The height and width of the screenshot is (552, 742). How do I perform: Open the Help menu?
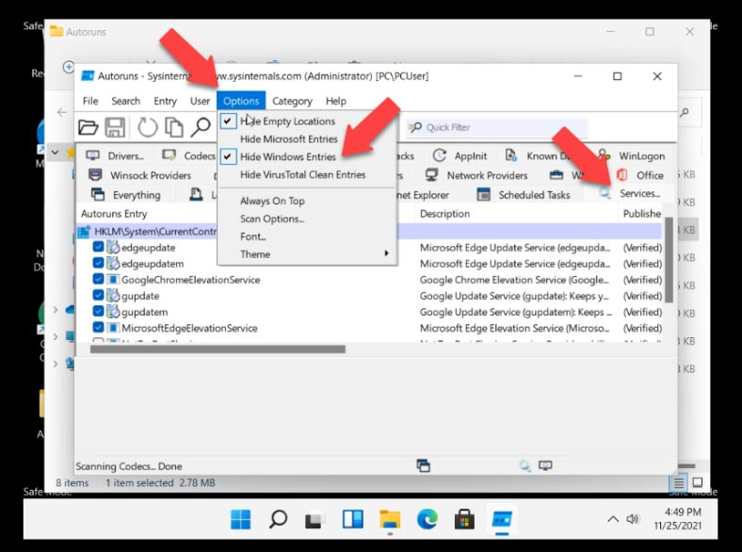click(335, 101)
